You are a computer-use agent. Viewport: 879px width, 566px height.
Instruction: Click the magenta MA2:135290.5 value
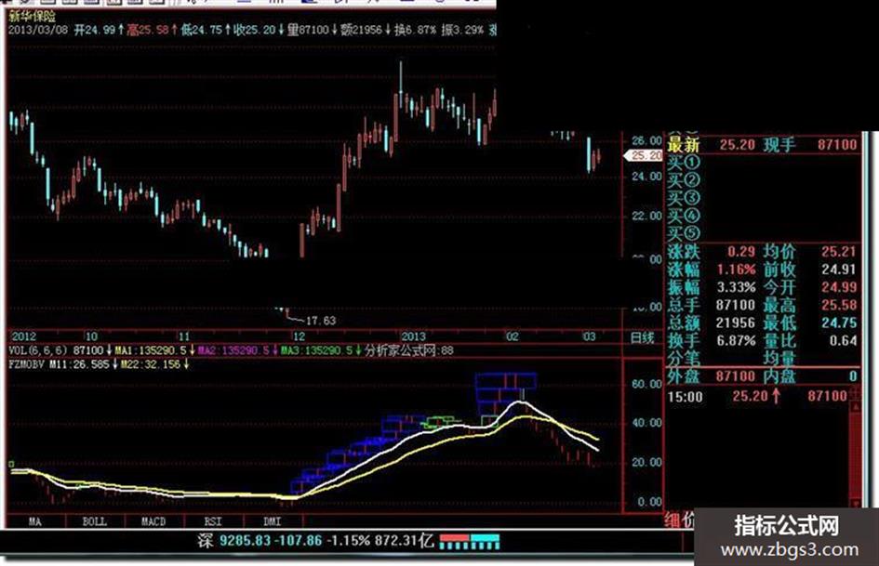tap(233, 350)
